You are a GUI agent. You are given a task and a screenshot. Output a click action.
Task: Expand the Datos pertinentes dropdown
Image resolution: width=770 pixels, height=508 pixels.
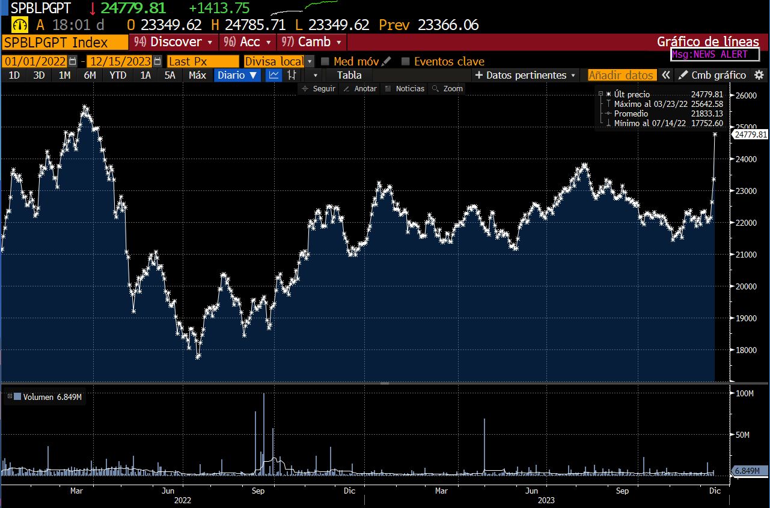click(x=525, y=75)
